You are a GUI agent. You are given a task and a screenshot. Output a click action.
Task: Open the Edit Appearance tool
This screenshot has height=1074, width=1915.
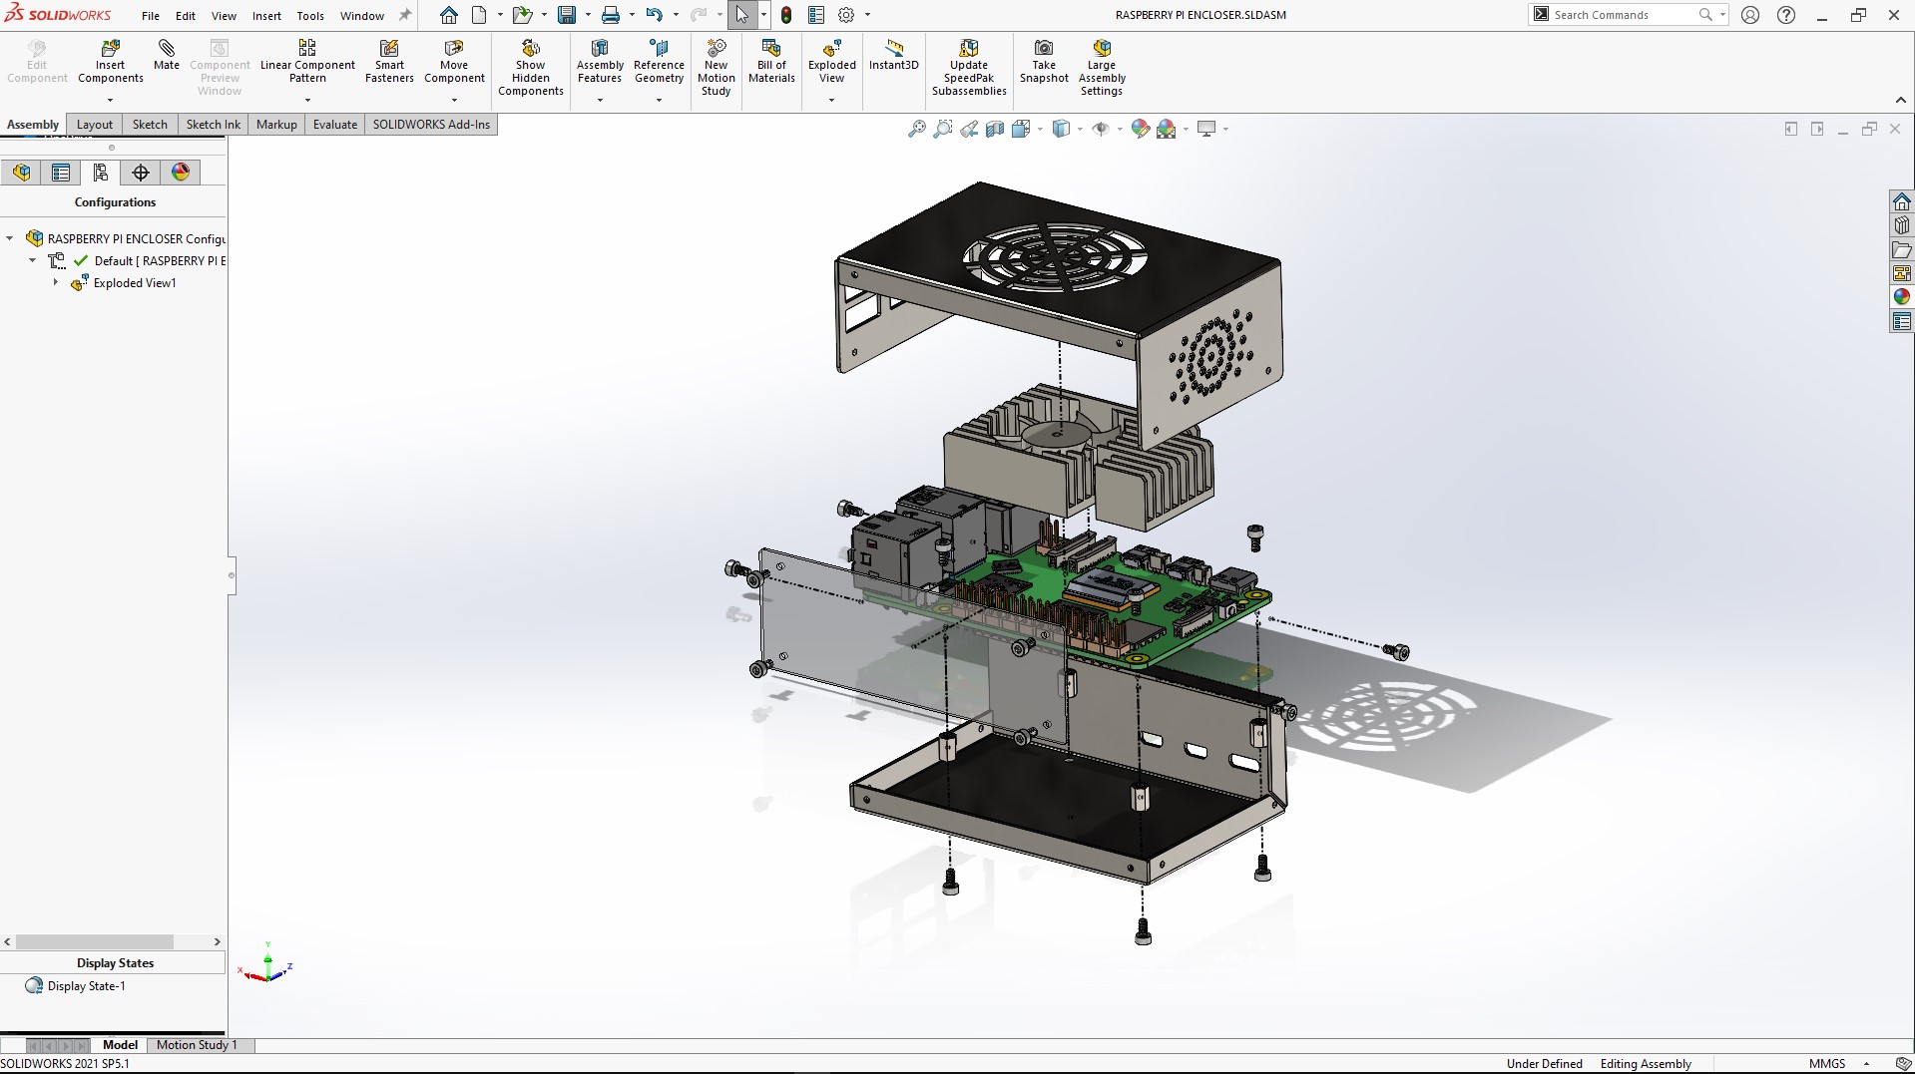point(1140,129)
